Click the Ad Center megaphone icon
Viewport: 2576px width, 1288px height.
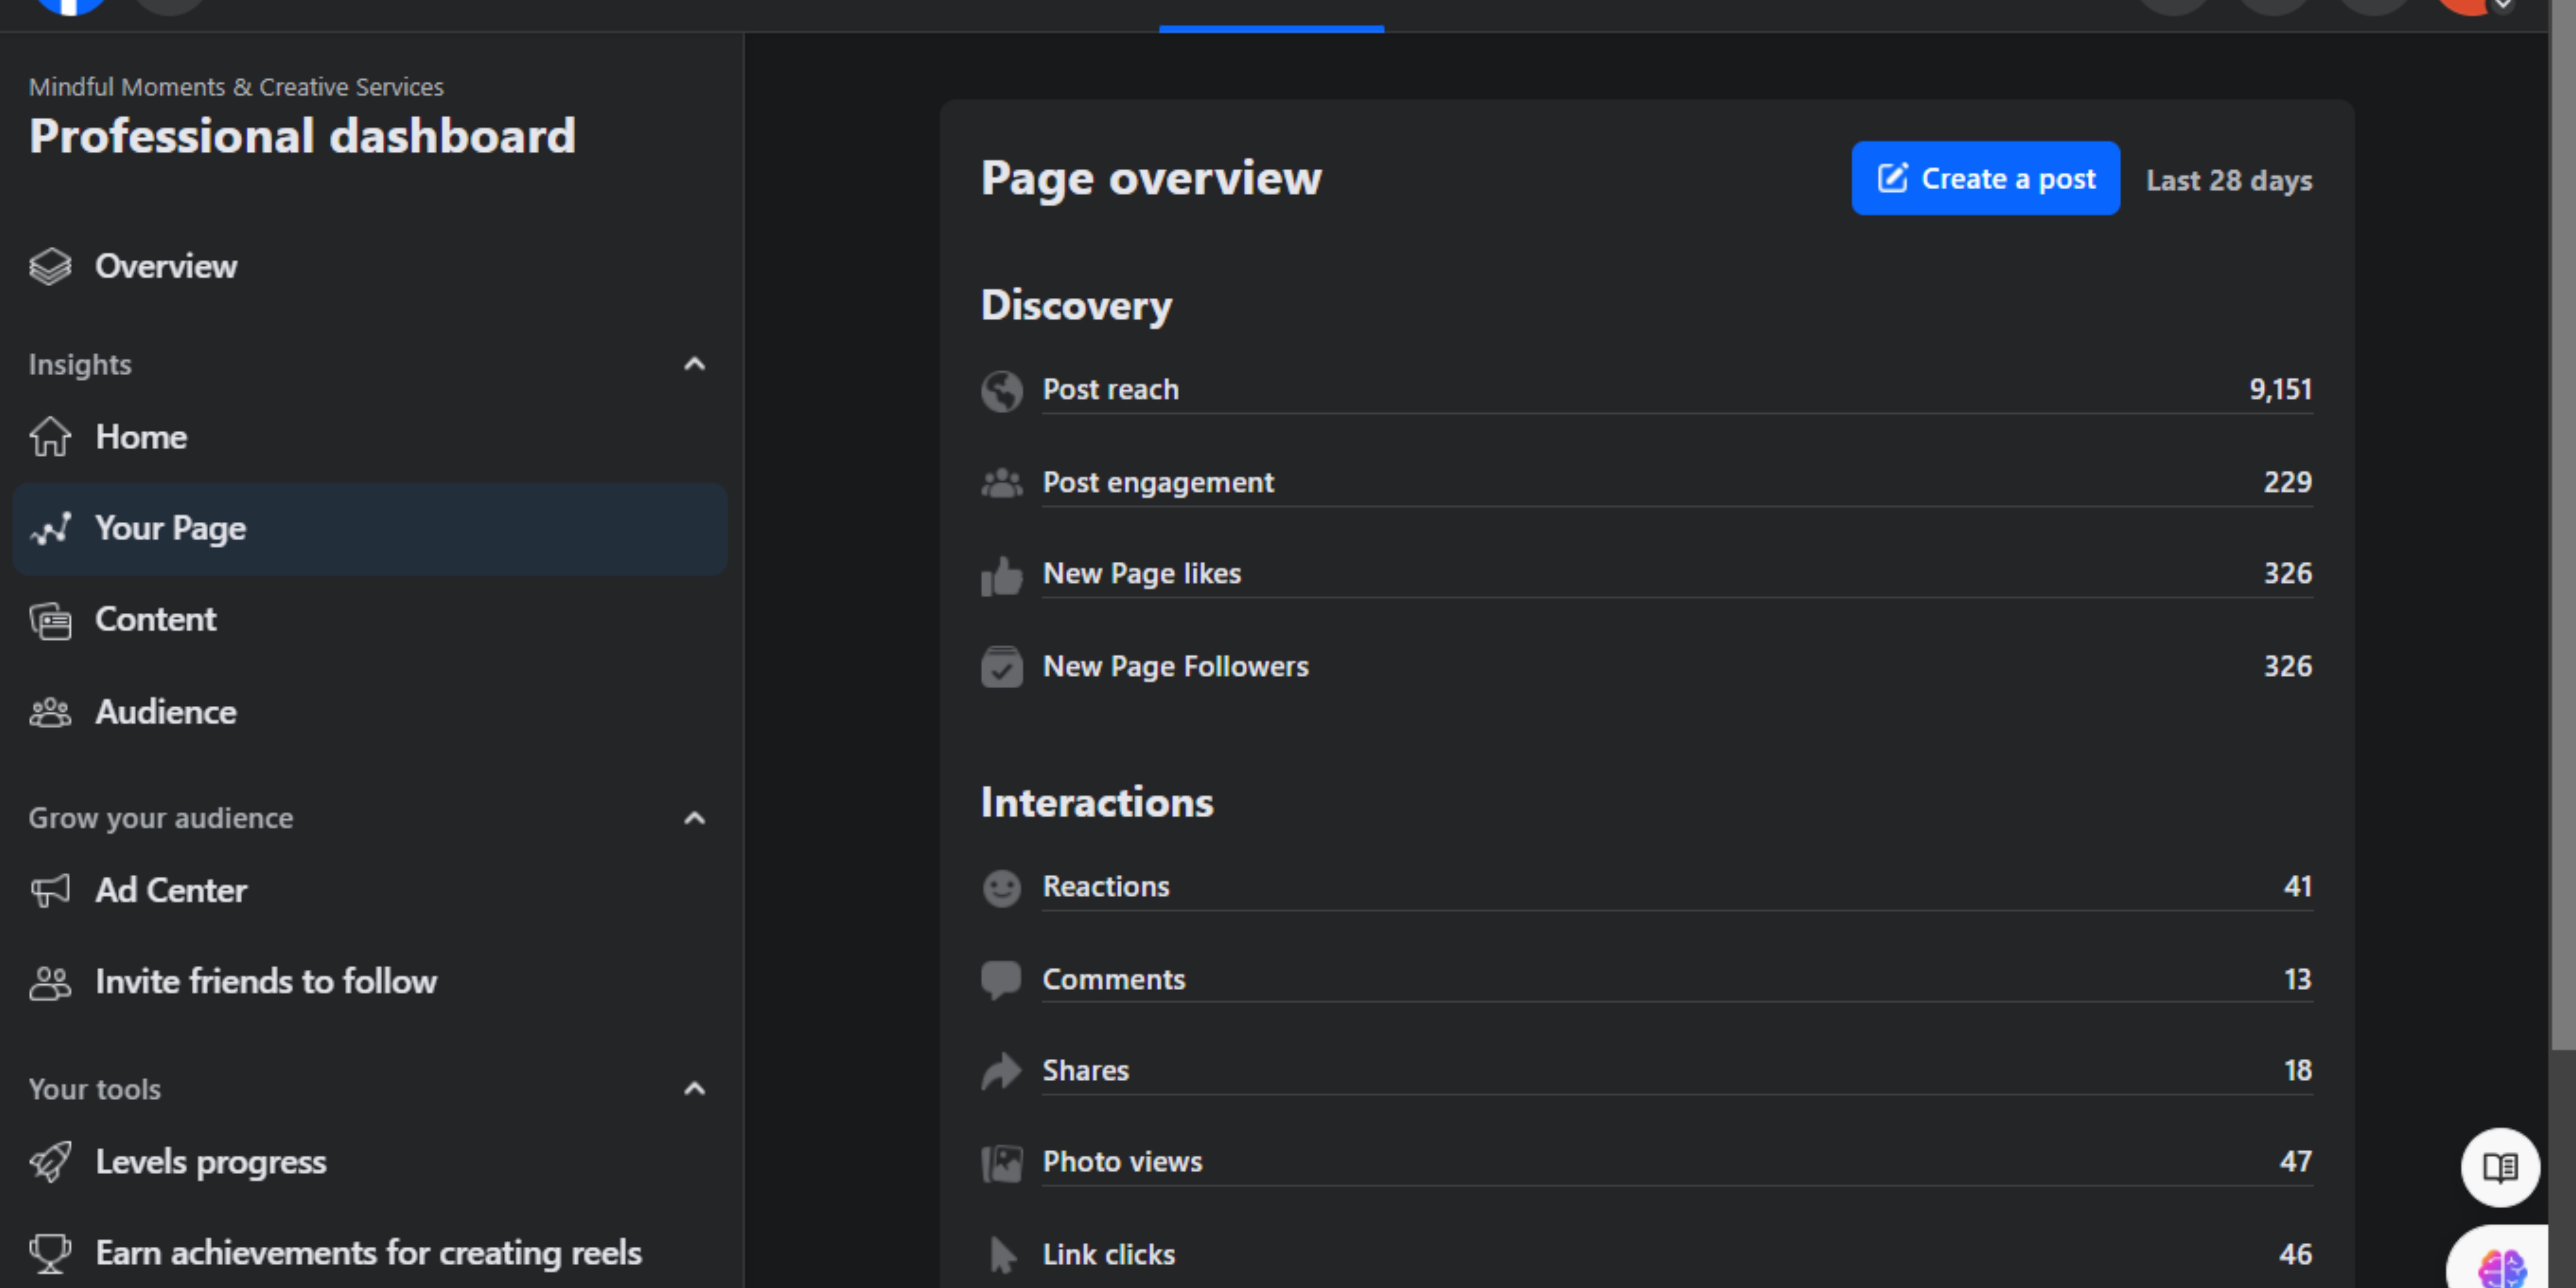[x=50, y=890]
